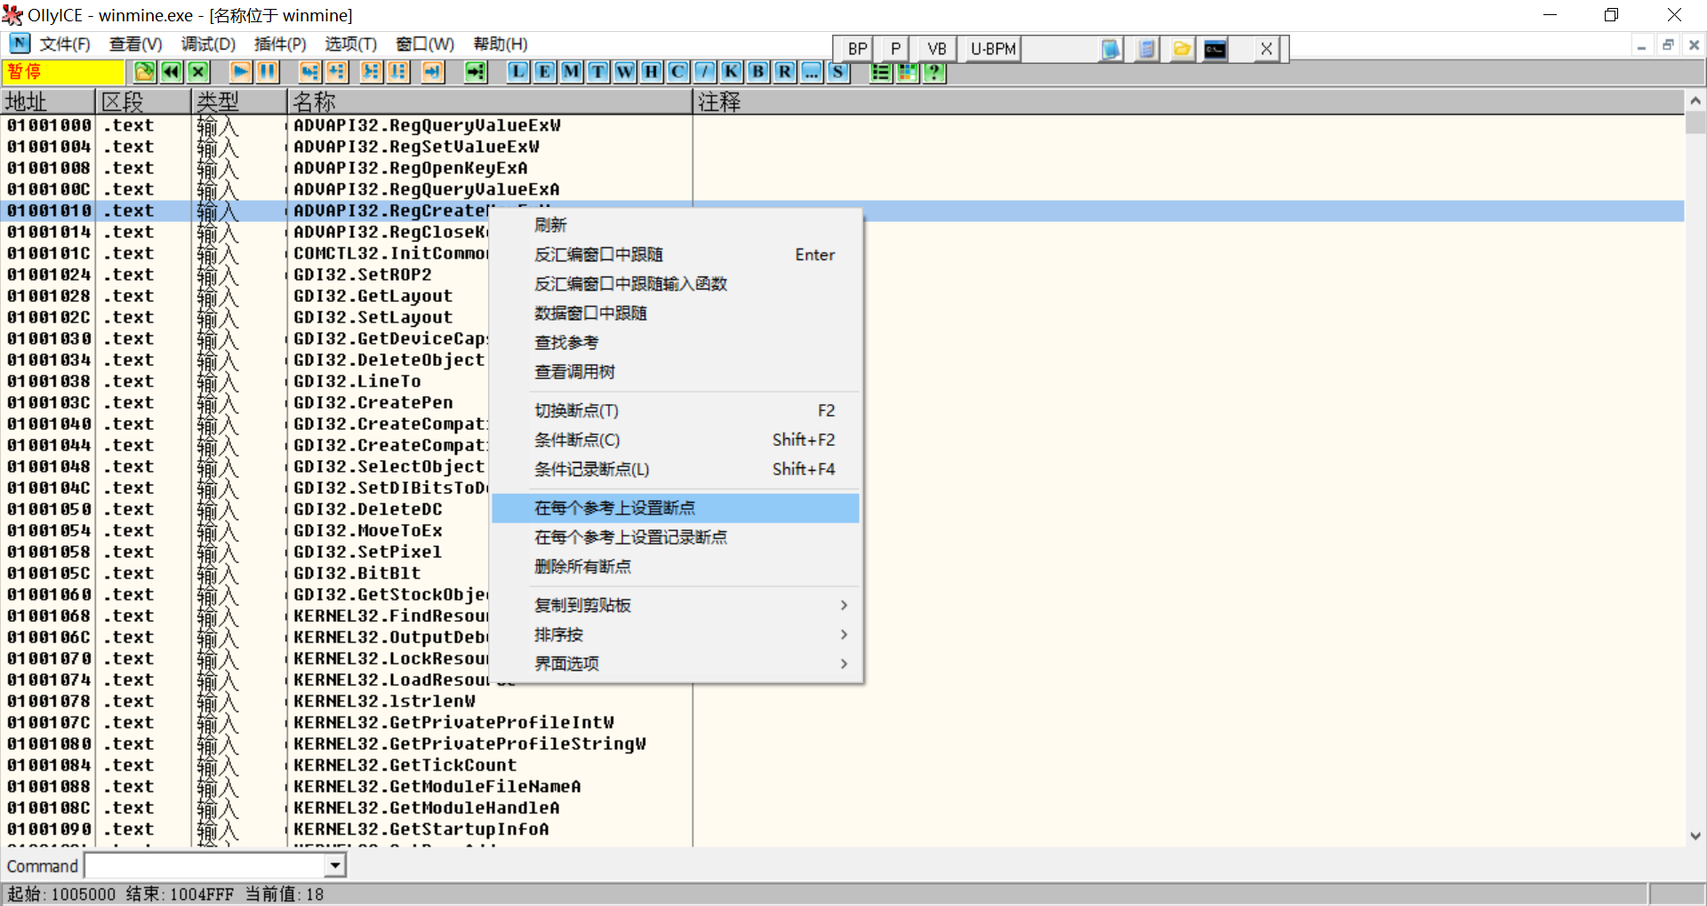Open Threads window with T icon
The width and height of the screenshot is (1707, 906).
(x=598, y=72)
